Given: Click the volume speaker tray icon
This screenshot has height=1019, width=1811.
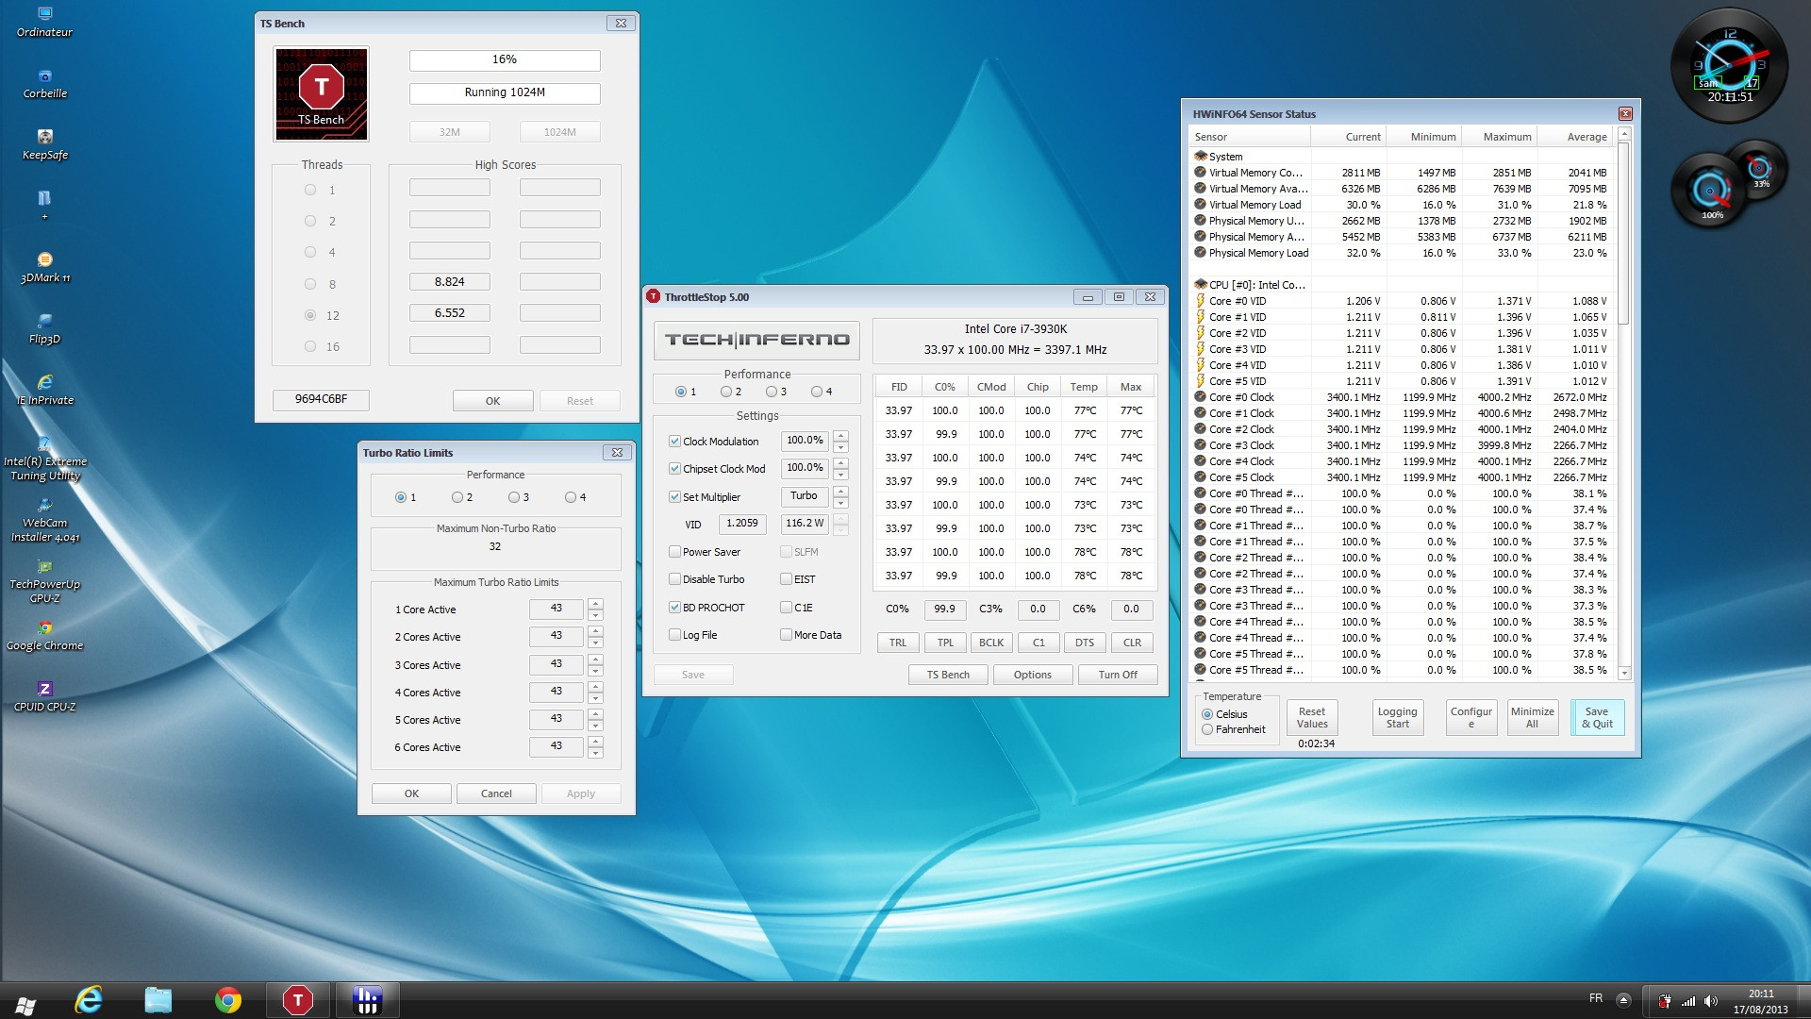Looking at the screenshot, I should point(1711,1001).
